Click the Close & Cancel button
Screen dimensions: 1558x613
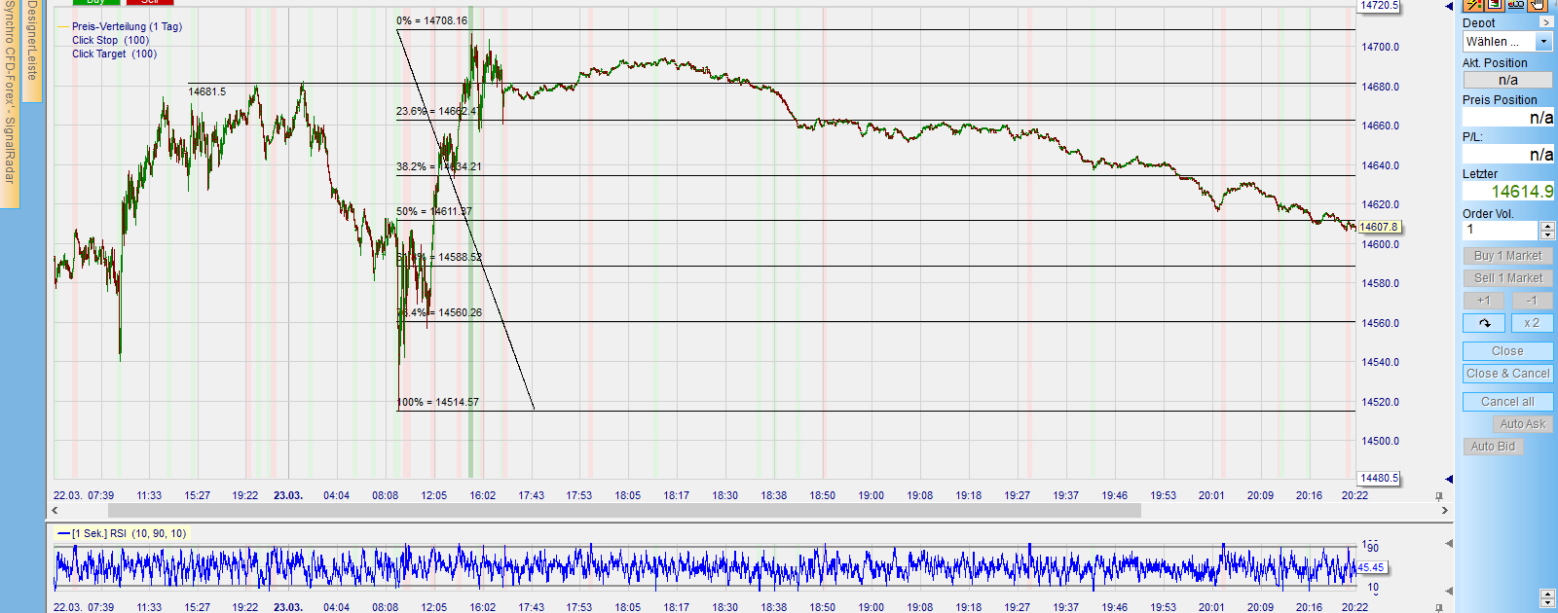1507,374
